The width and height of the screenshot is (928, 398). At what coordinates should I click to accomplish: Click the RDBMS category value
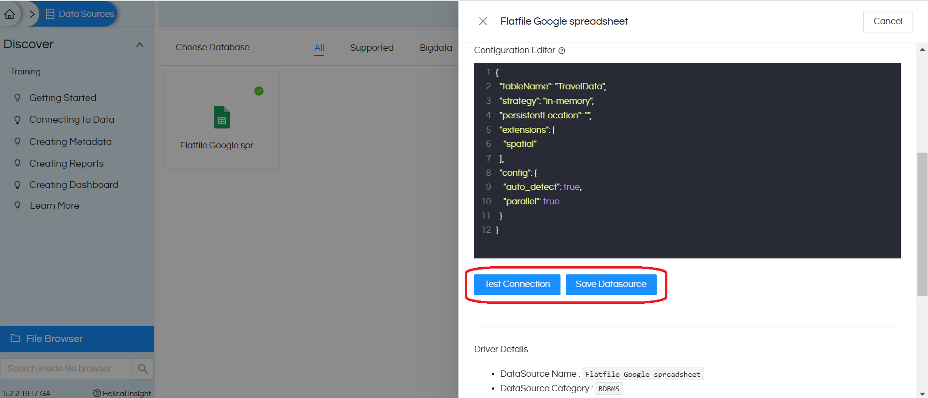click(609, 389)
